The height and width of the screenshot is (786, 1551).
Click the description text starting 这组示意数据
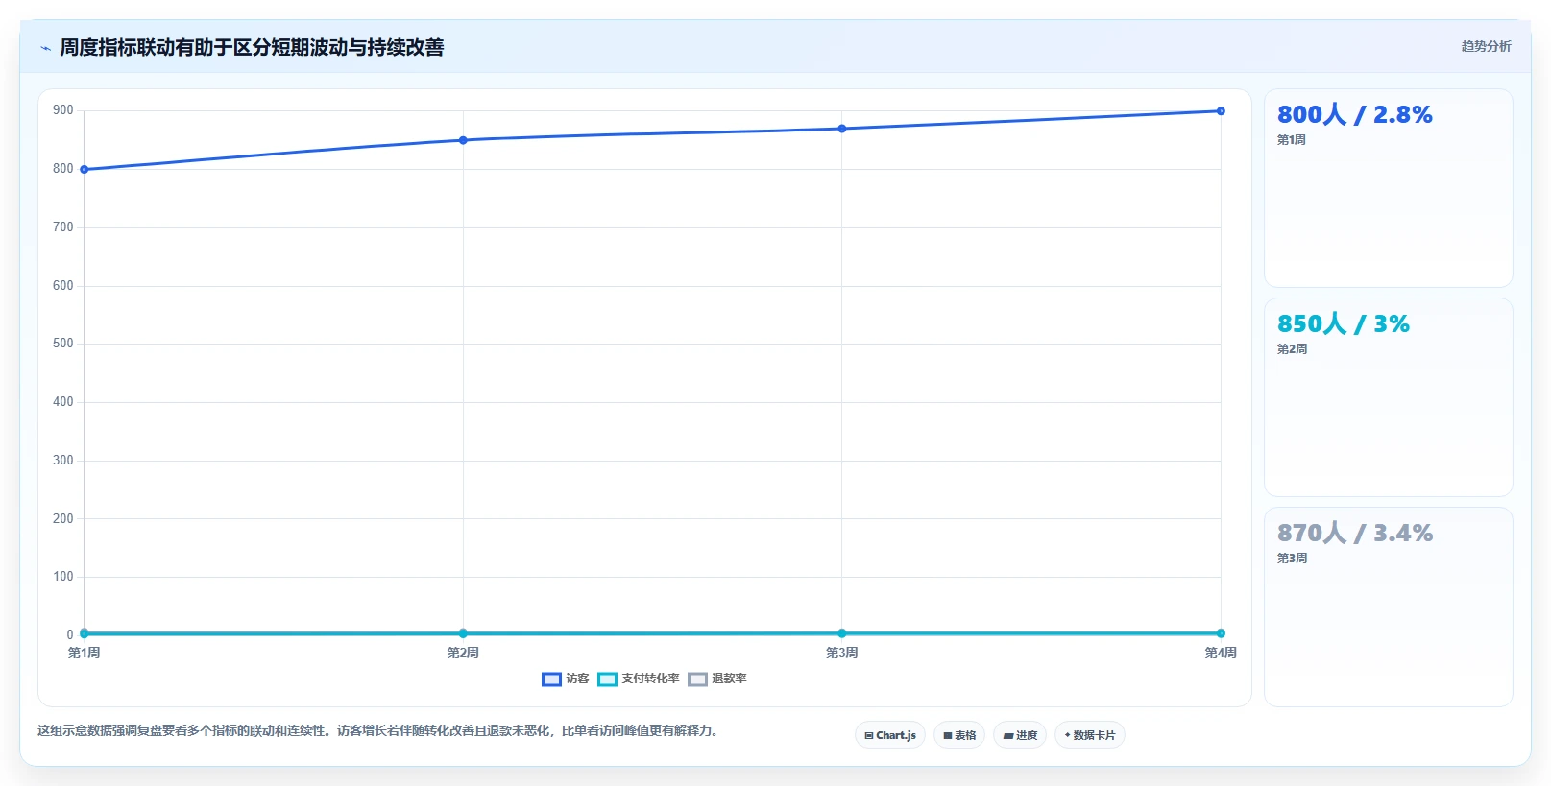[x=378, y=731]
